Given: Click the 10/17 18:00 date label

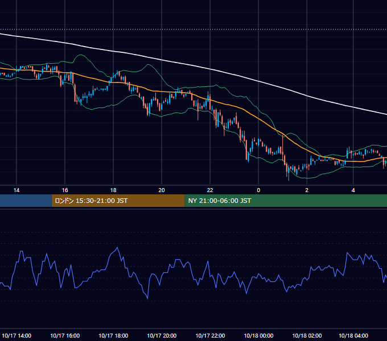Looking at the screenshot, I should pyautogui.click(x=113, y=335).
